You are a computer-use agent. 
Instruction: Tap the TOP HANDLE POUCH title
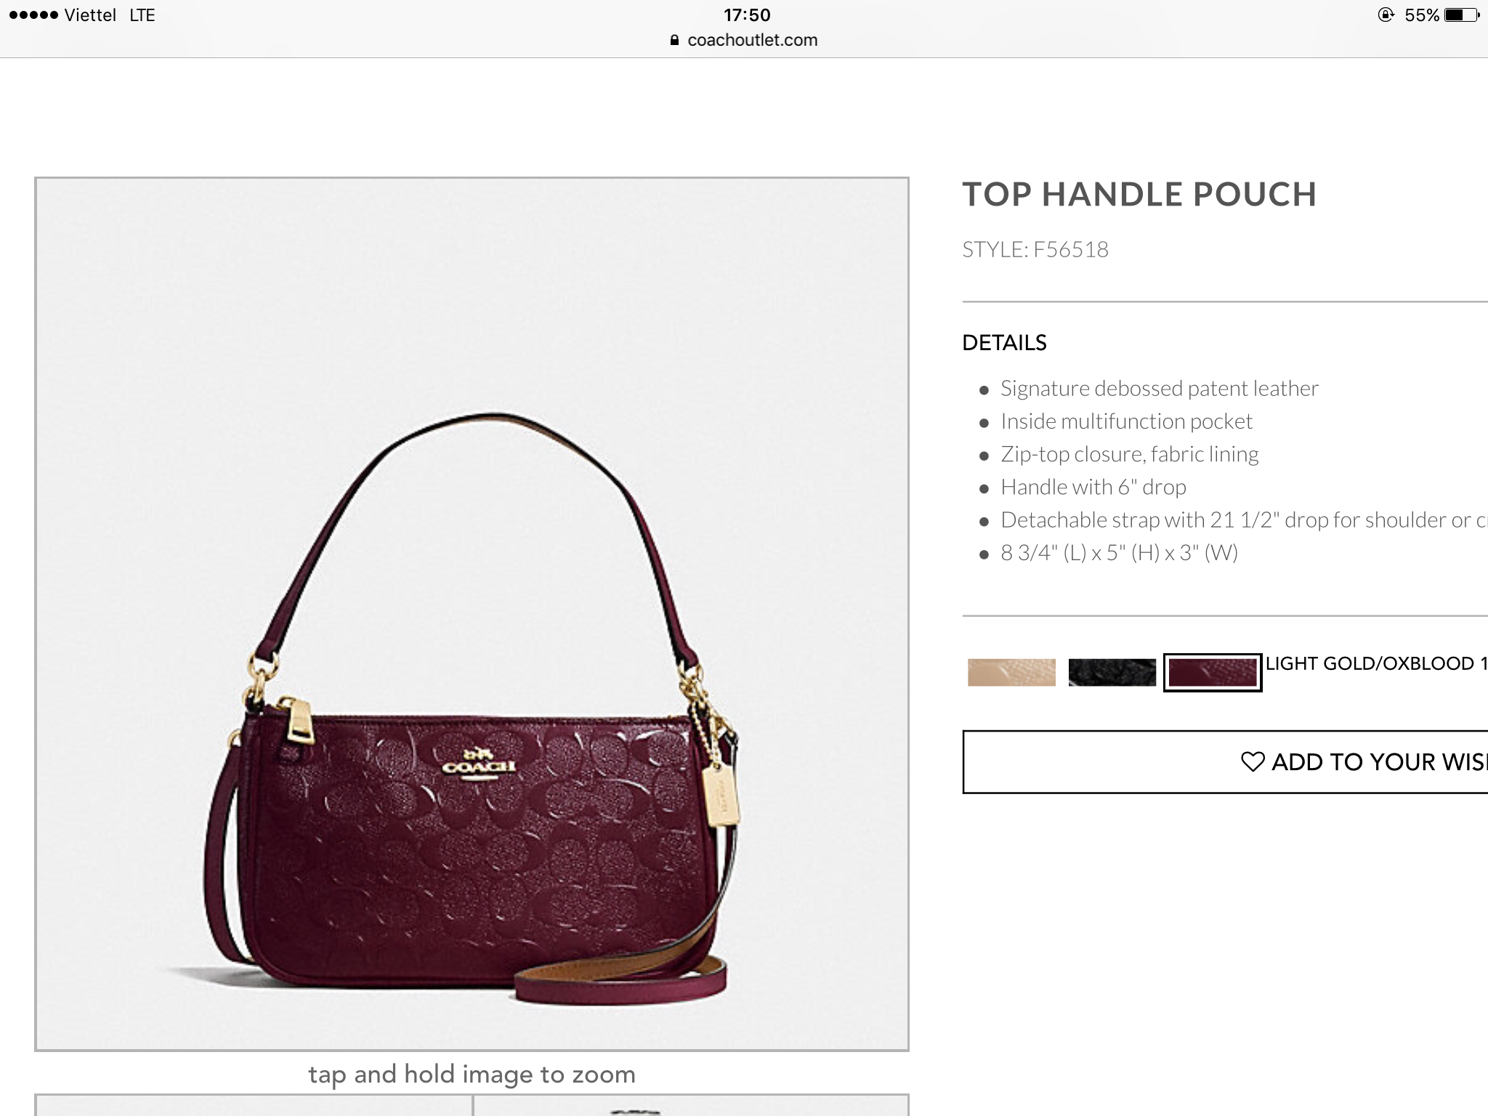(1139, 195)
